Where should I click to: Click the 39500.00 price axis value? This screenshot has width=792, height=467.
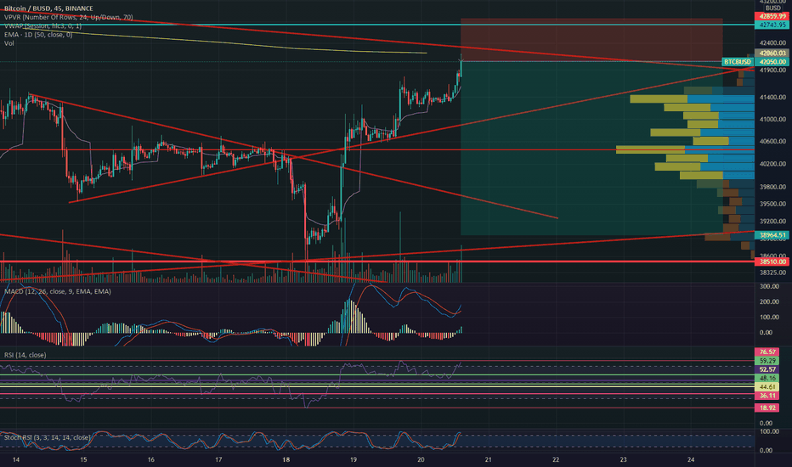coord(772,204)
